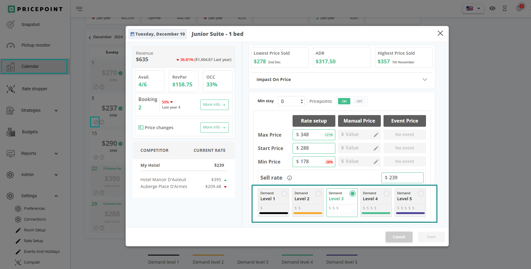Click the notifications icon with red badge
This screenshot has height=269, width=531.
[519, 8]
